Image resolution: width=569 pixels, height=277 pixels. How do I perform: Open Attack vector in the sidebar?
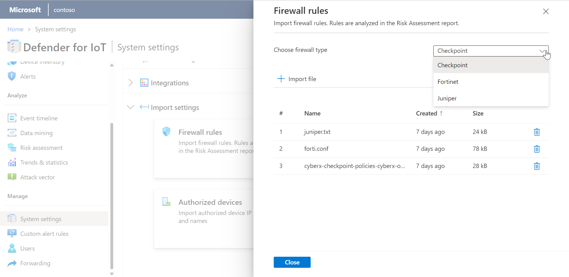[x=38, y=177]
